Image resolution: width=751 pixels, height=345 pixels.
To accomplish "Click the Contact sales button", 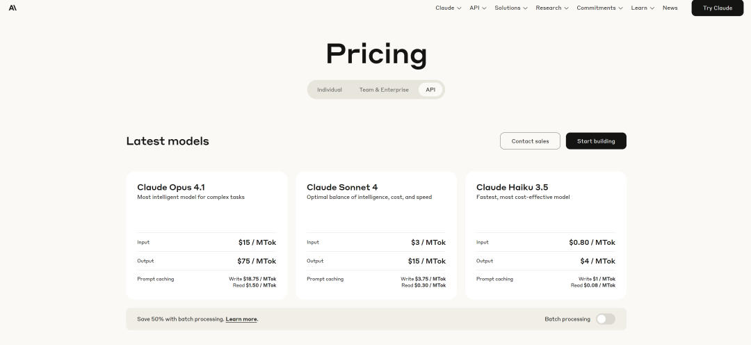I will click(530, 141).
